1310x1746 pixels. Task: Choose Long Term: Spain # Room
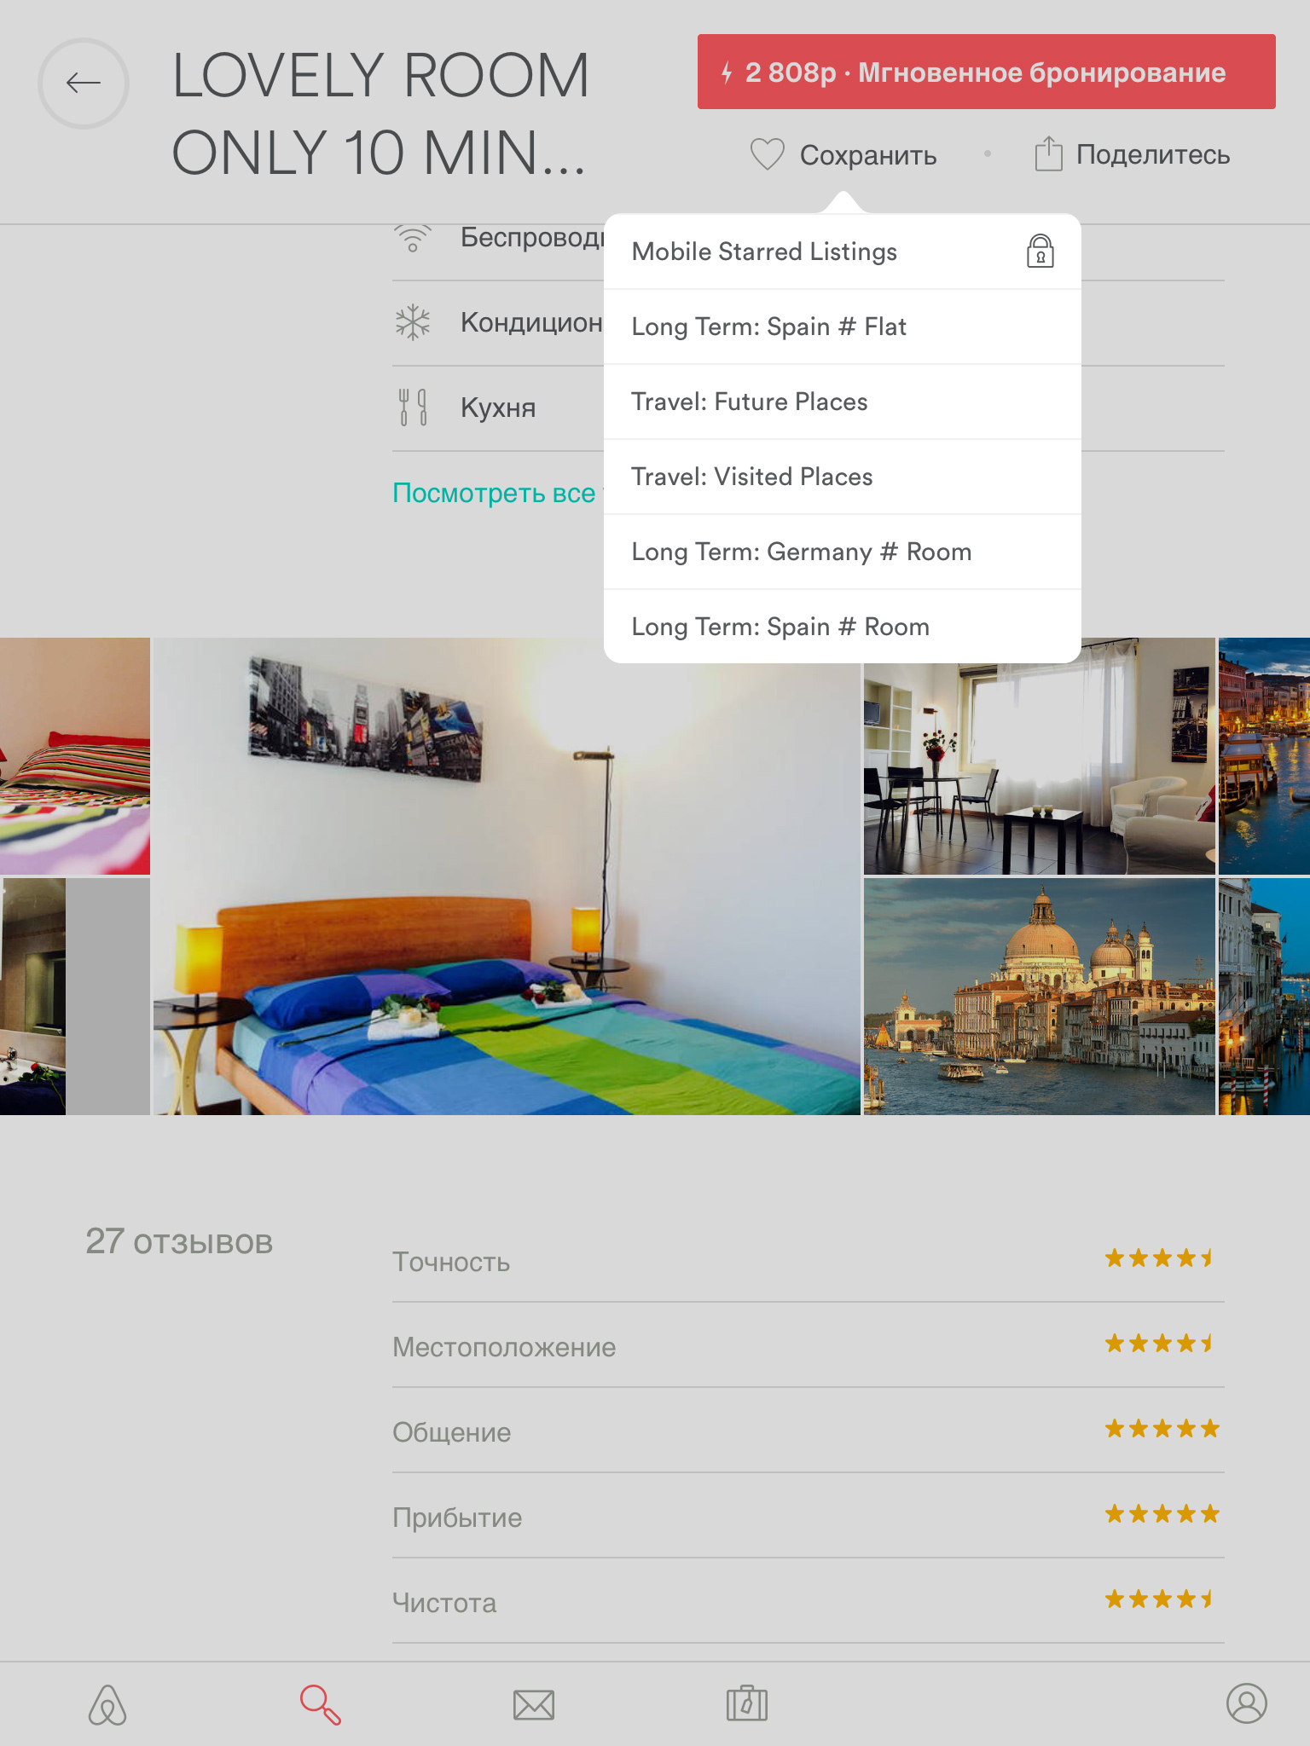843,627
